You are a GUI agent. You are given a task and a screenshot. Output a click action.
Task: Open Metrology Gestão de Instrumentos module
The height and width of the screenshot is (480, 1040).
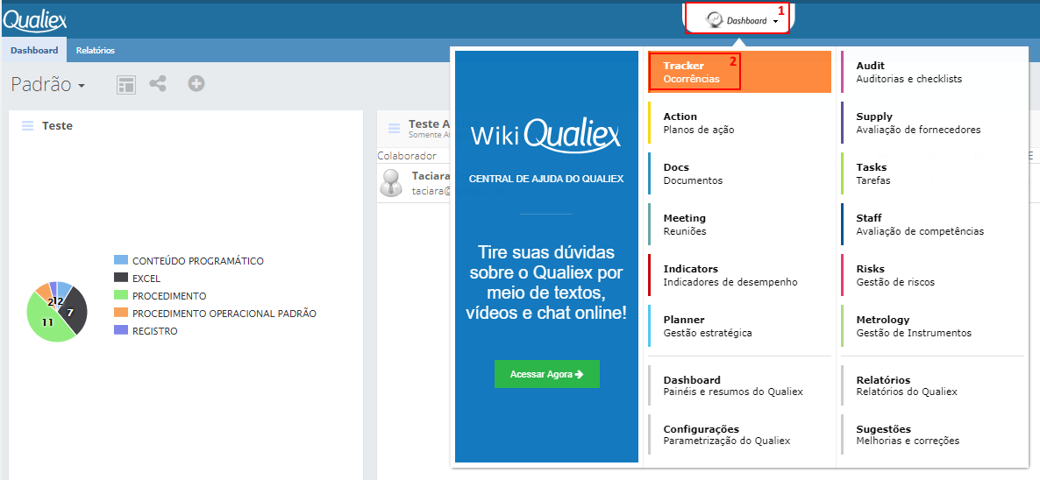932,326
